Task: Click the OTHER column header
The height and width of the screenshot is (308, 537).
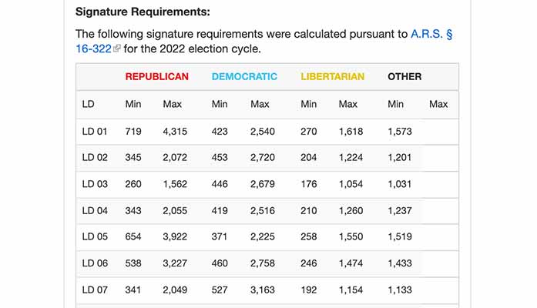Action: [404, 77]
